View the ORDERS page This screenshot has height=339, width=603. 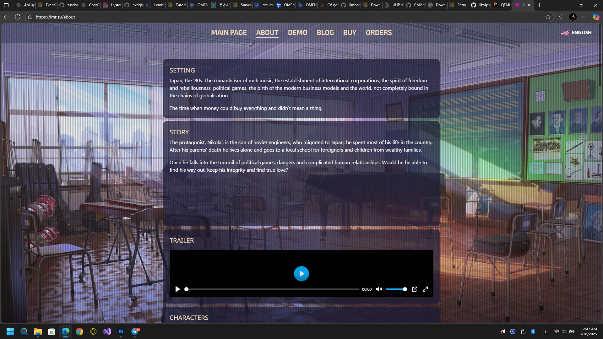coord(378,33)
